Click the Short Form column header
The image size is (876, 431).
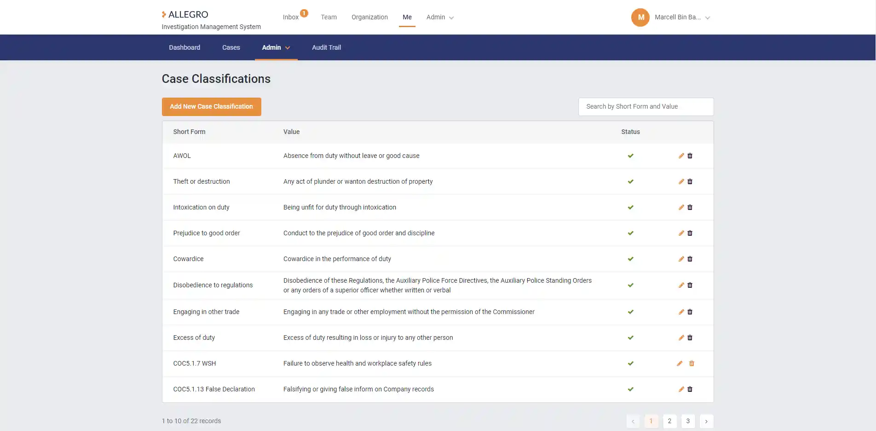coord(189,132)
